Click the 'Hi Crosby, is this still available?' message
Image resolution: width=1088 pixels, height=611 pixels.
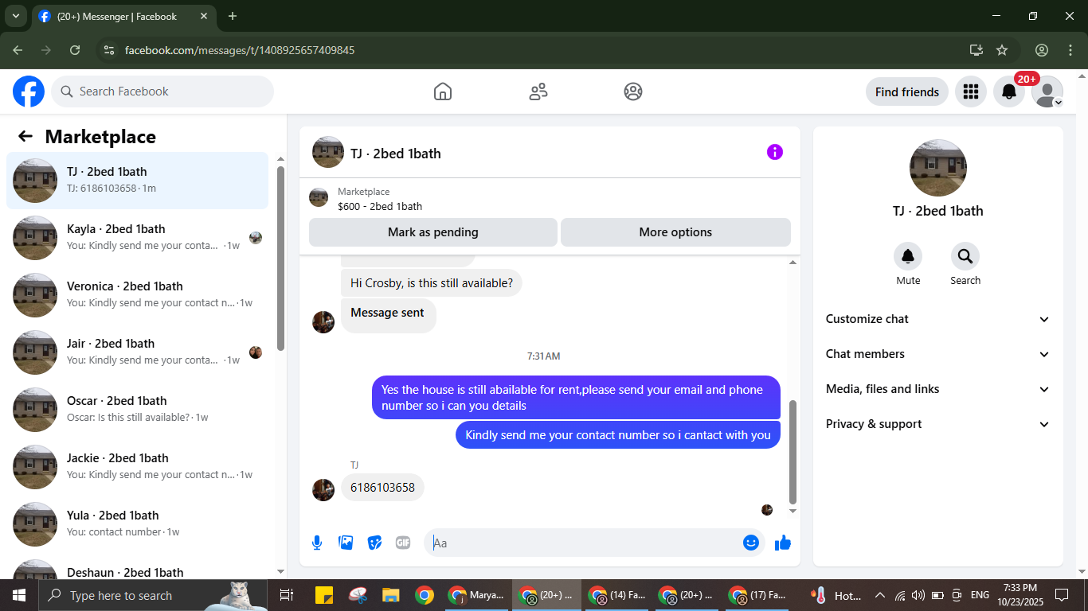tap(432, 283)
